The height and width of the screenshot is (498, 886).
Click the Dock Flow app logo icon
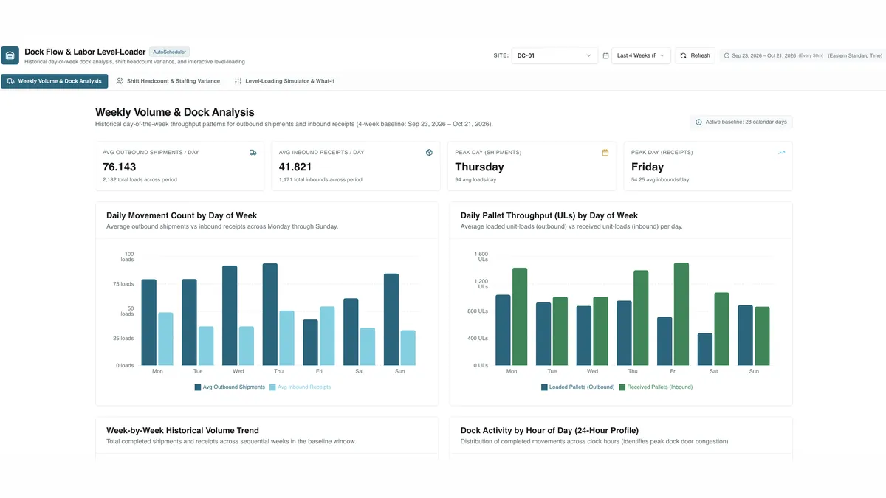tap(10, 56)
